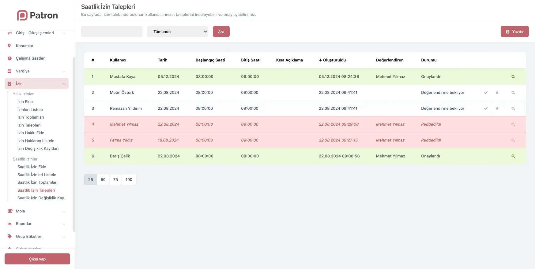Open Saatlik İzin Ekle from sidebar
The height and width of the screenshot is (269, 535).
pyautogui.click(x=32, y=167)
